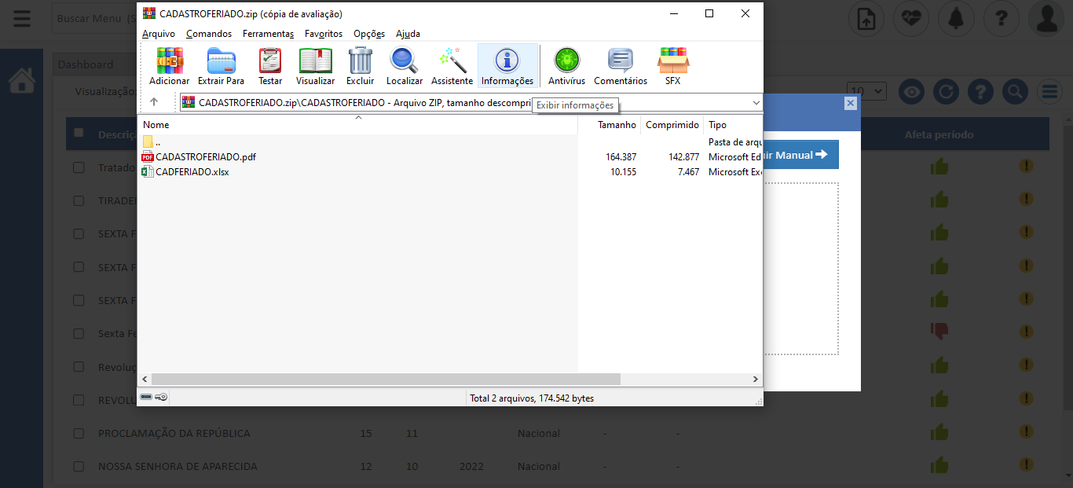The image size is (1073, 488).
Task: Select the CADASTROFERIADO.pdf file
Action: point(205,157)
